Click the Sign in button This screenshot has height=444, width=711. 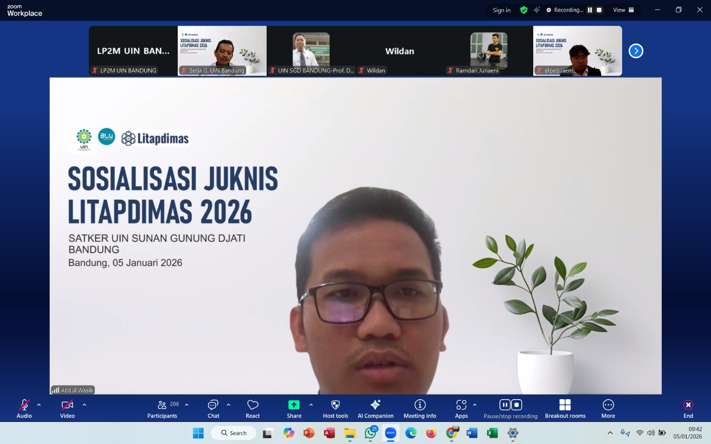[x=501, y=10]
